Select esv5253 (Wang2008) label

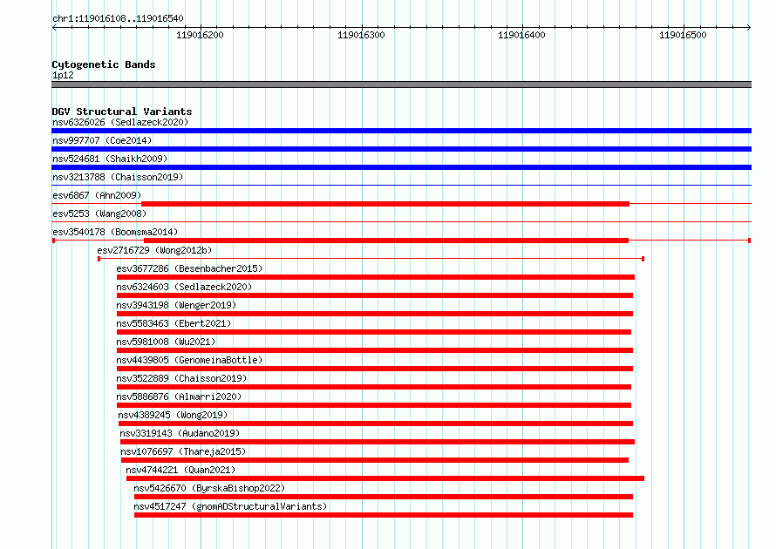(x=99, y=213)
